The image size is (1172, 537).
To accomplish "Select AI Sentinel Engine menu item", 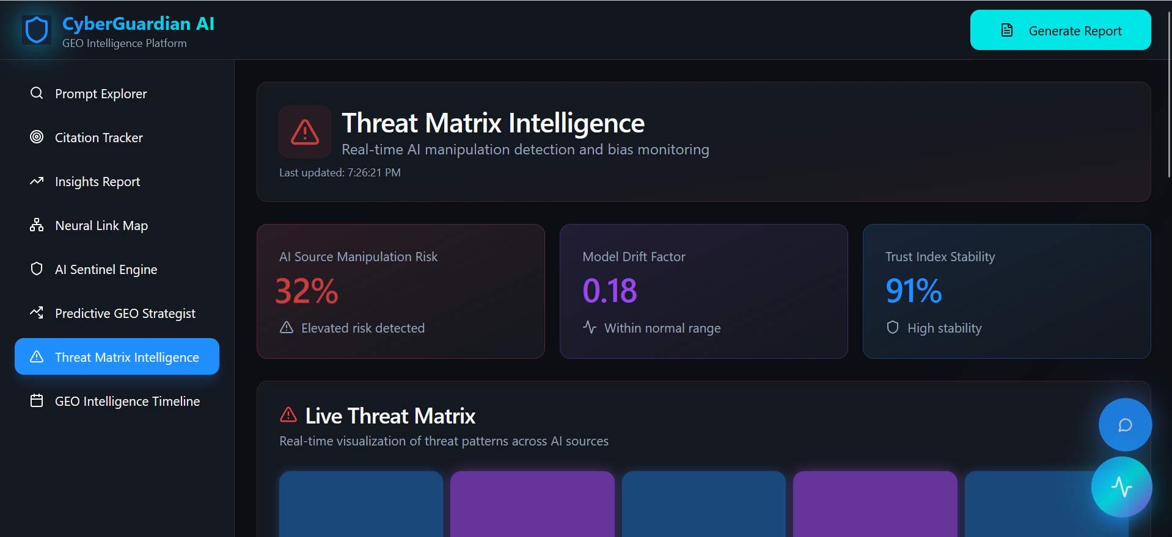I will (x=117, y=269).
